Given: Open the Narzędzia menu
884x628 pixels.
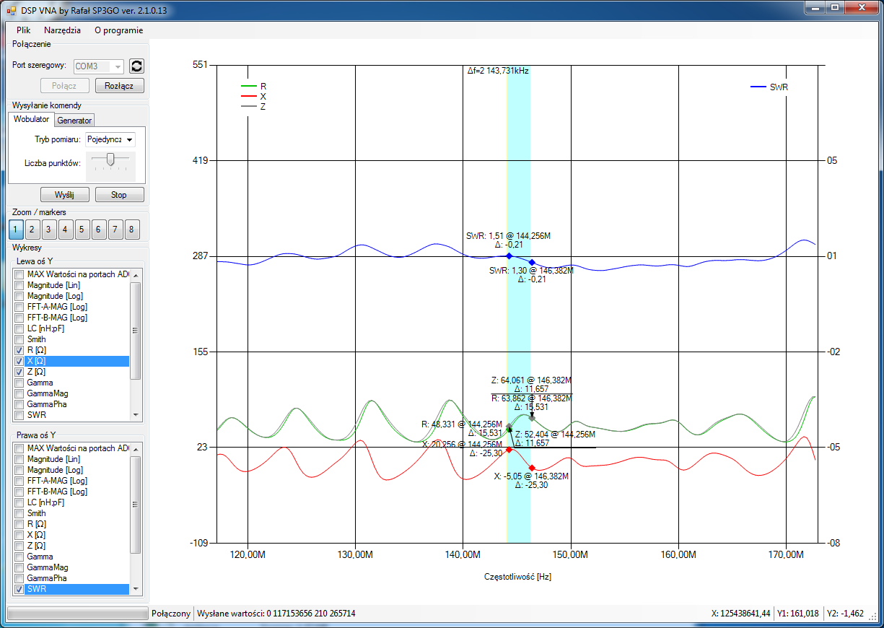Looking at the screenshot, I should 62,30.
